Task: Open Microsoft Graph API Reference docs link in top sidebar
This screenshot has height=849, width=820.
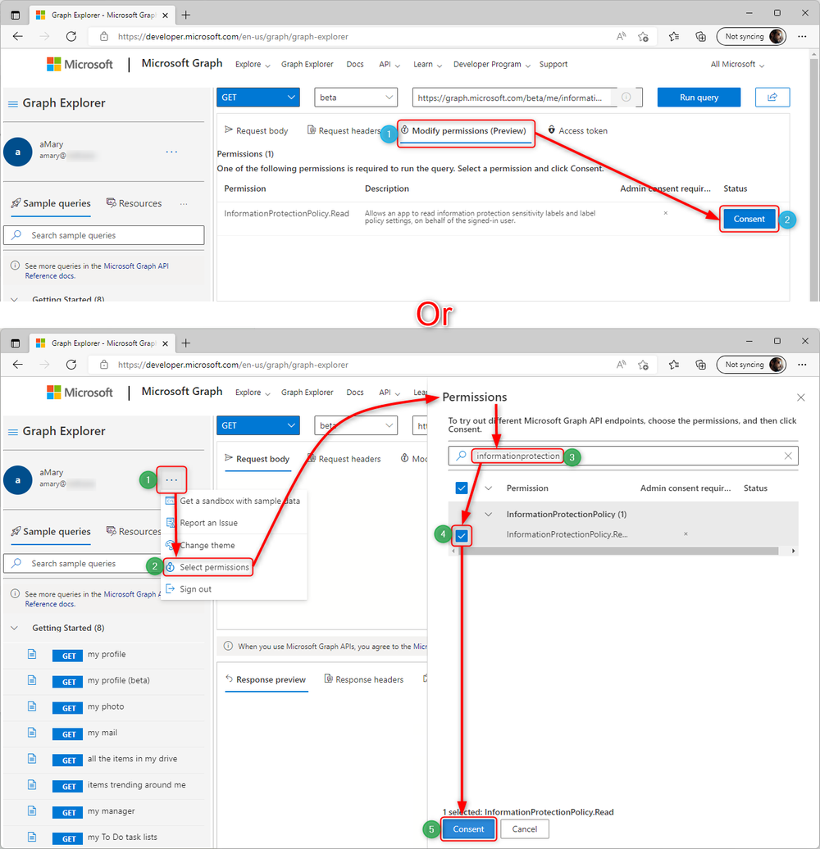Action: (x=97, y=270)
